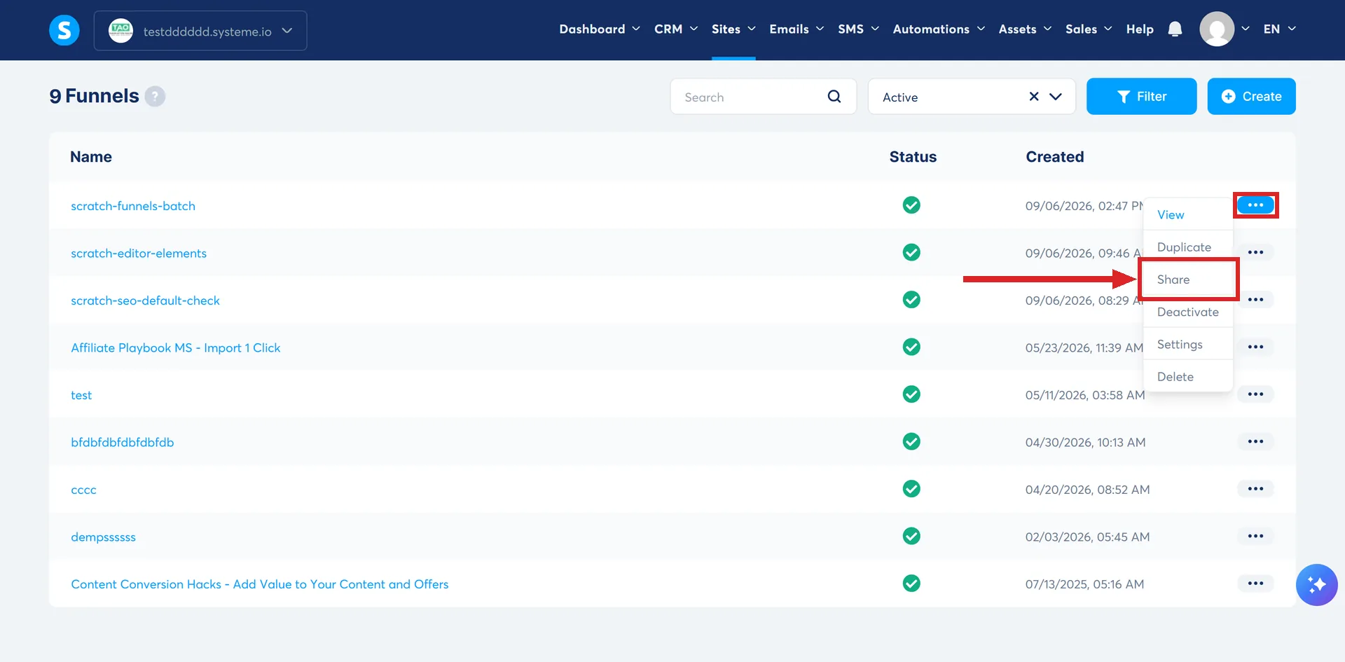Expand the Assets menu

coord(1025,29)
